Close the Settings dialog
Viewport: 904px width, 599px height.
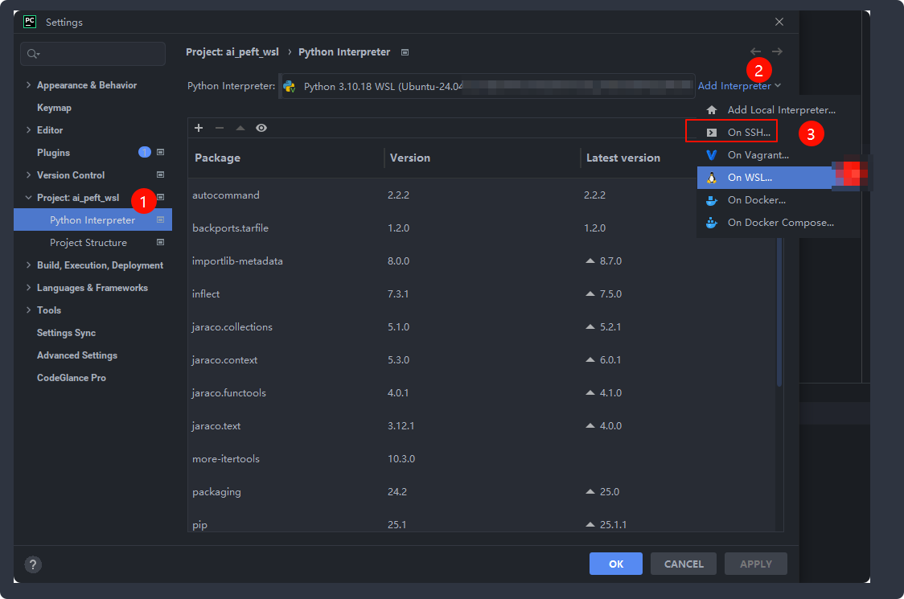tap(779, 22)
